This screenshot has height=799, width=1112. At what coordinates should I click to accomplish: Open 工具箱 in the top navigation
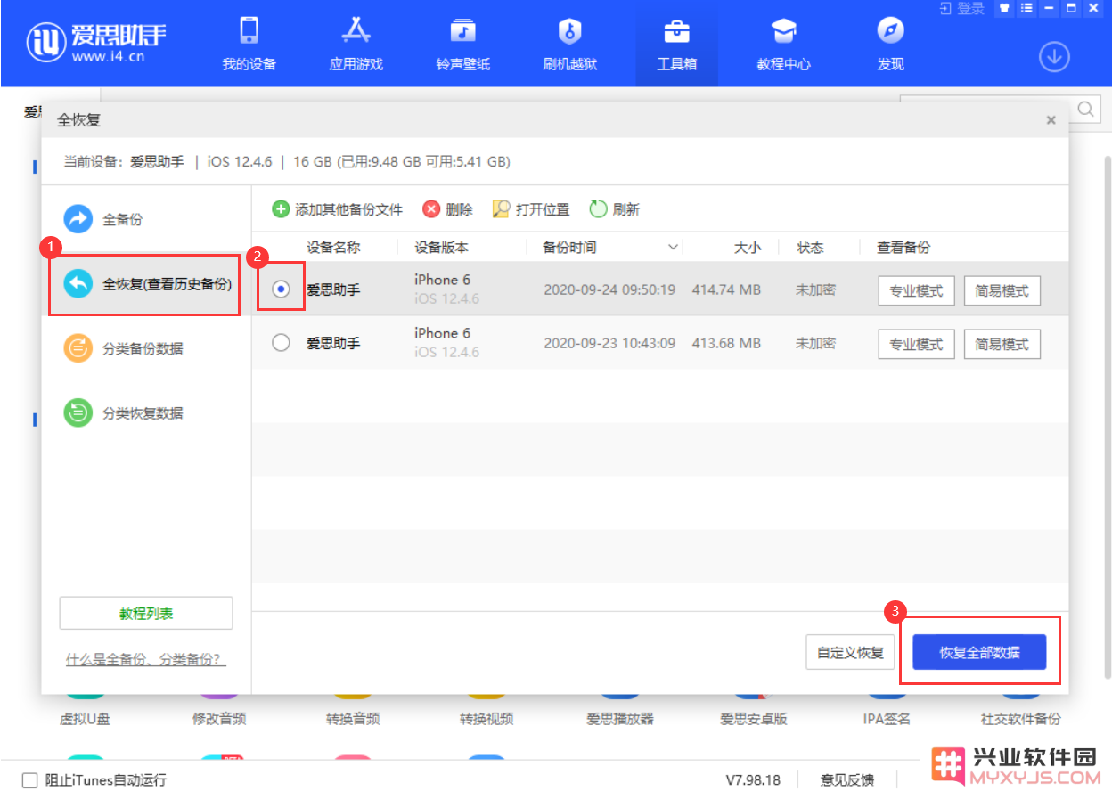click(676, 45)
